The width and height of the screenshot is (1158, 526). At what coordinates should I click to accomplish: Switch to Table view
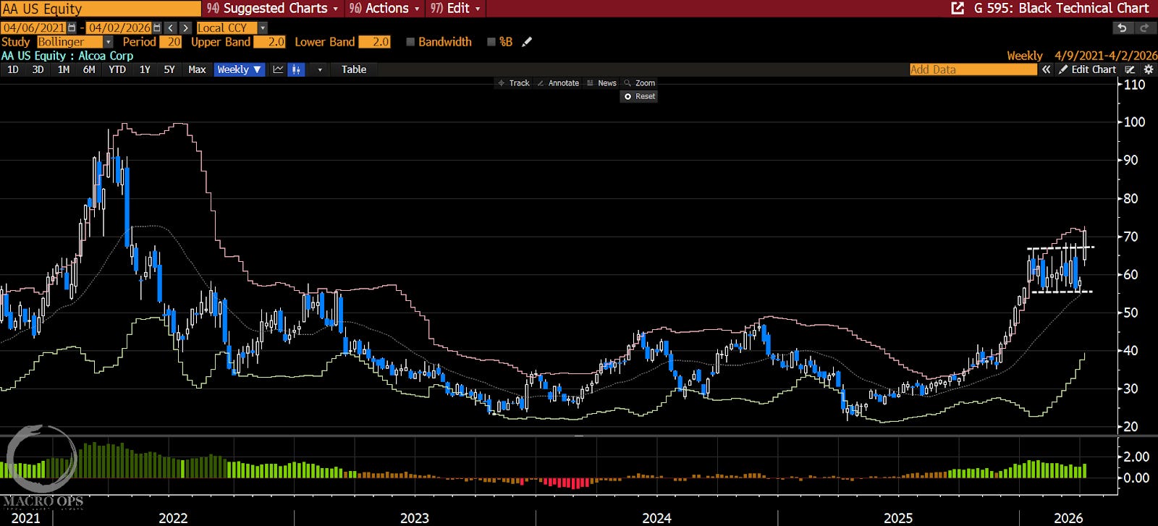[x=354, y=69]
